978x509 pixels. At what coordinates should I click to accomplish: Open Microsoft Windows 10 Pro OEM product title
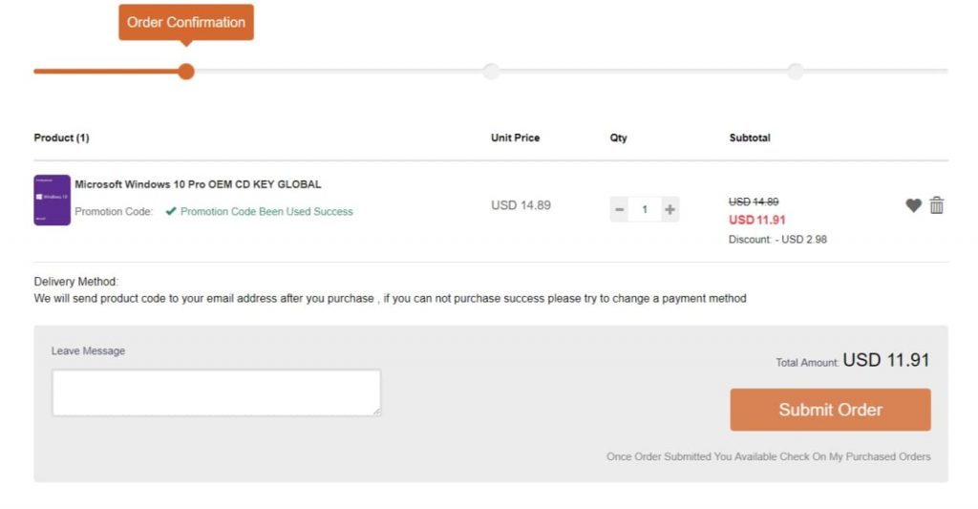[x=198, y=184]
